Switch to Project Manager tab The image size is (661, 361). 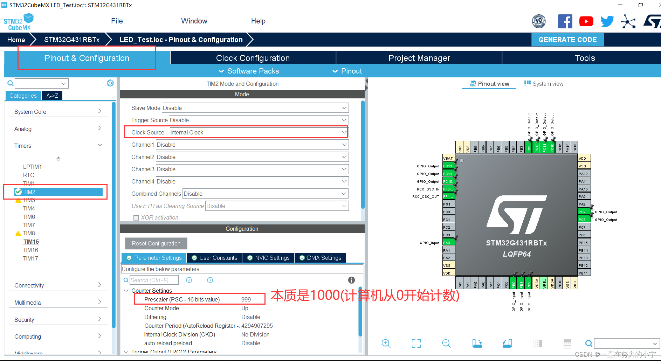coord(419,58)
